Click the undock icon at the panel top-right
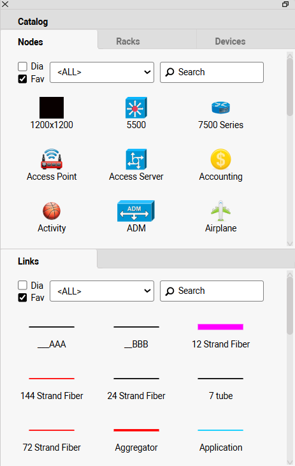Screen dimensions: 295x466 click(x=285, y=4)
